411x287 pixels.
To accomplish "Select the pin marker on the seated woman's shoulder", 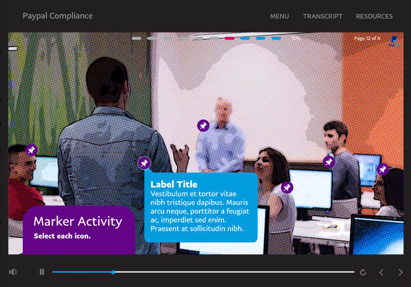I will click(287, 187).
